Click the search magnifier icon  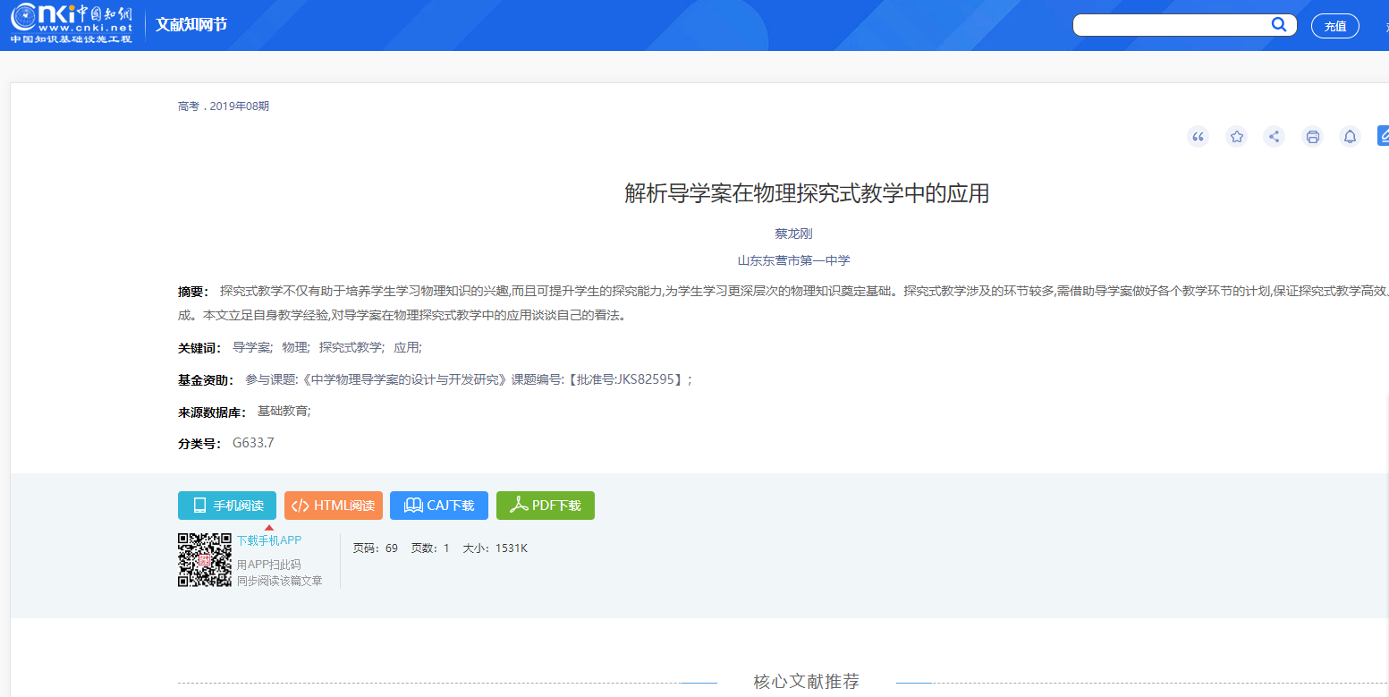click(x=1279, y=25)
